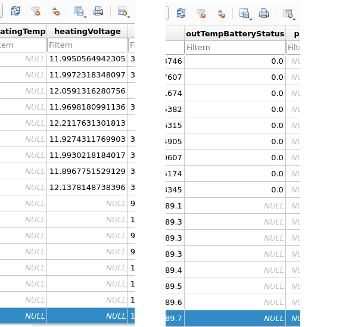Clear sorting in the heatingVoltage table toolbar
This screenshot has height=327, width=358.
pyautogui.click(x=55, y=11)
